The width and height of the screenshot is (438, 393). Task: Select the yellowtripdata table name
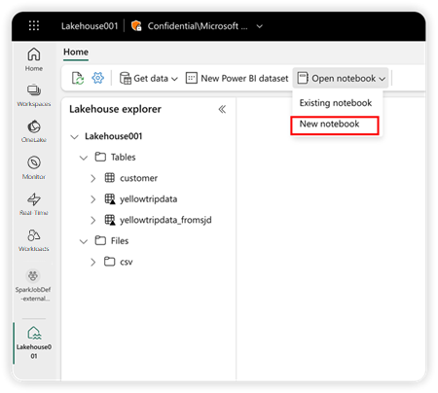click(x=149, y=199)
